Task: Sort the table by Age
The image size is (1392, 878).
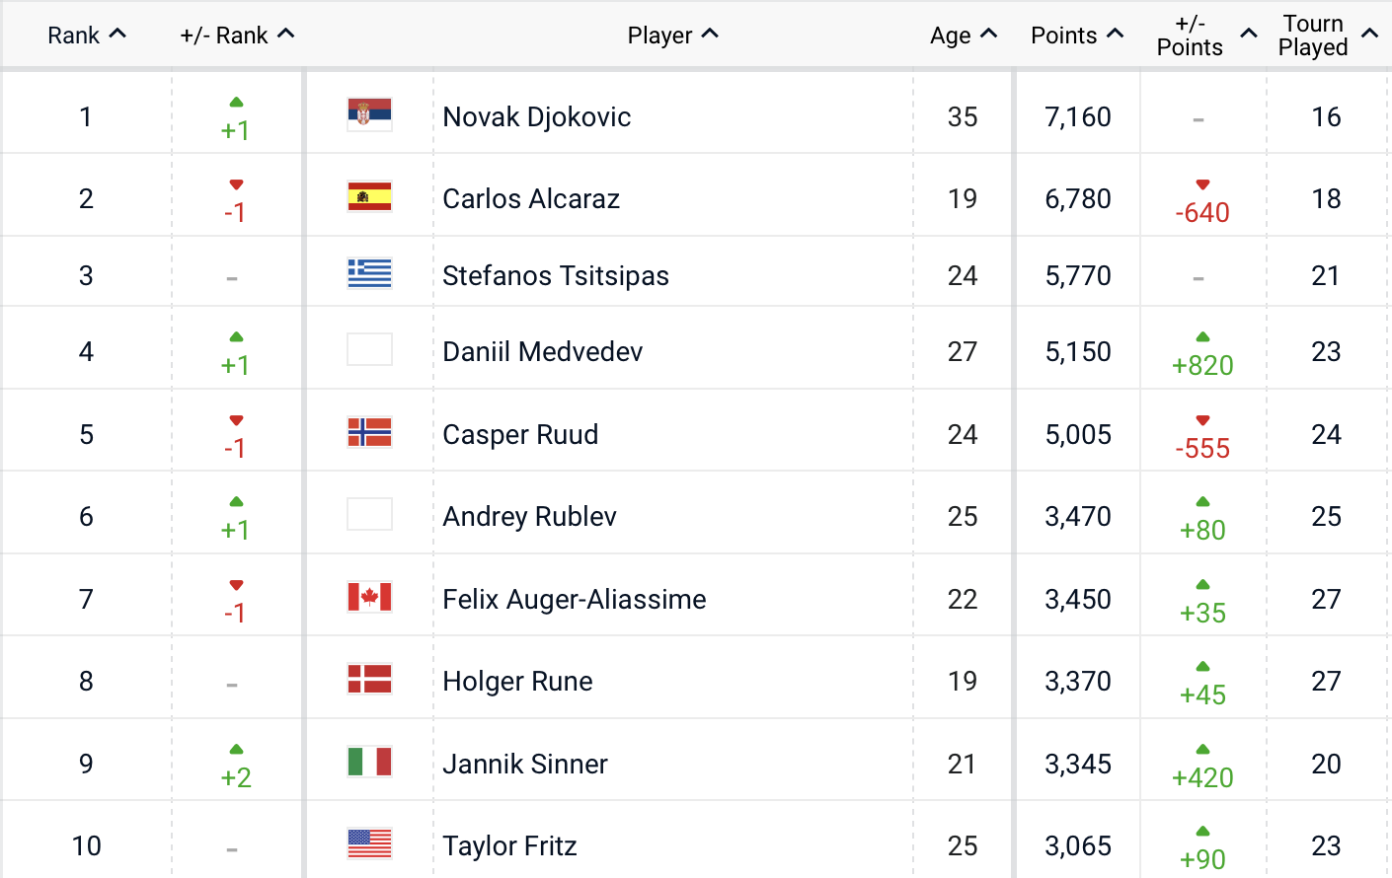Action: point(963,36)
